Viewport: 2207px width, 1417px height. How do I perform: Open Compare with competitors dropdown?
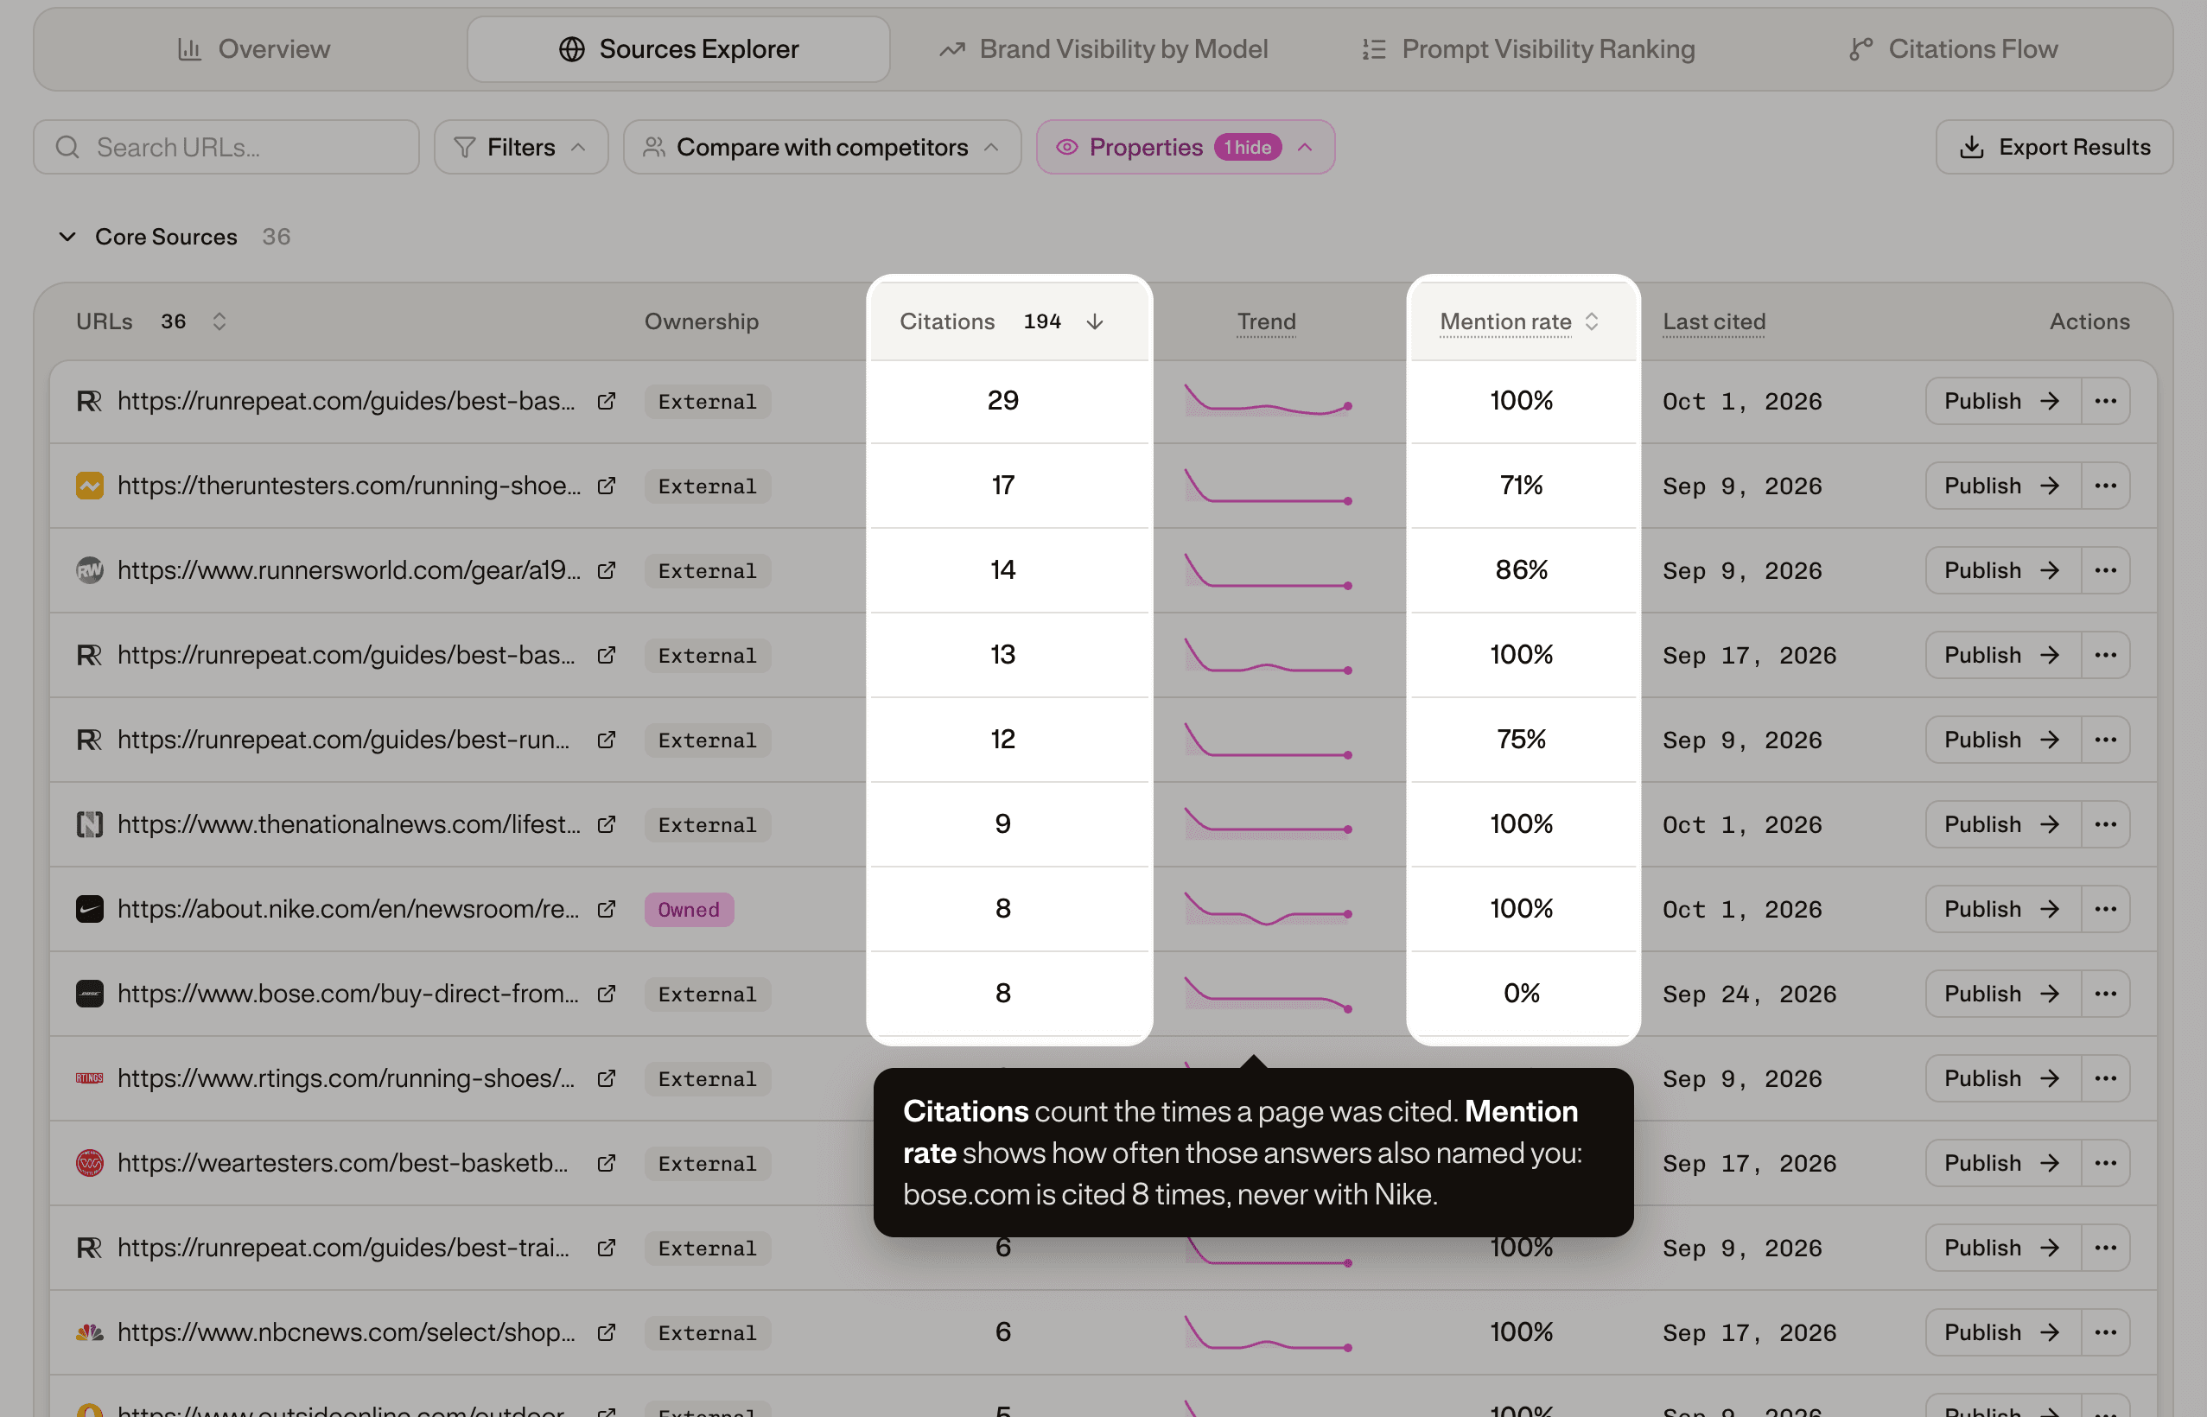pos(823,147)
